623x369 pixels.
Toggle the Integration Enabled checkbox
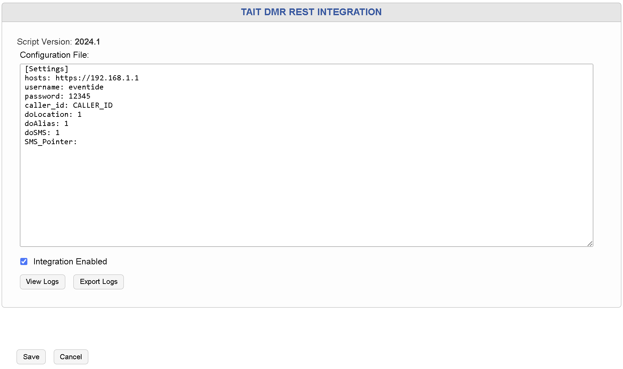click(x=24, y=262)
